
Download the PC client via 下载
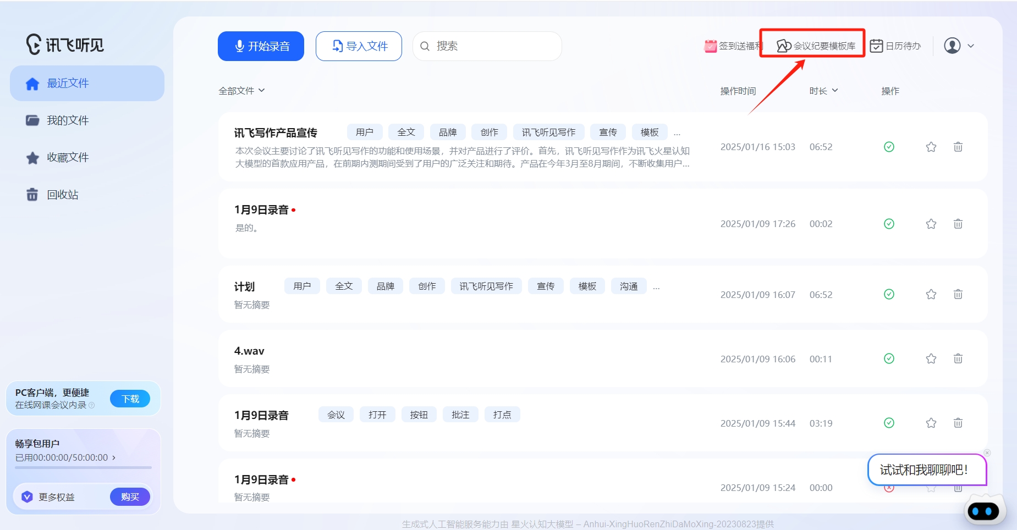tap(130, 399)
